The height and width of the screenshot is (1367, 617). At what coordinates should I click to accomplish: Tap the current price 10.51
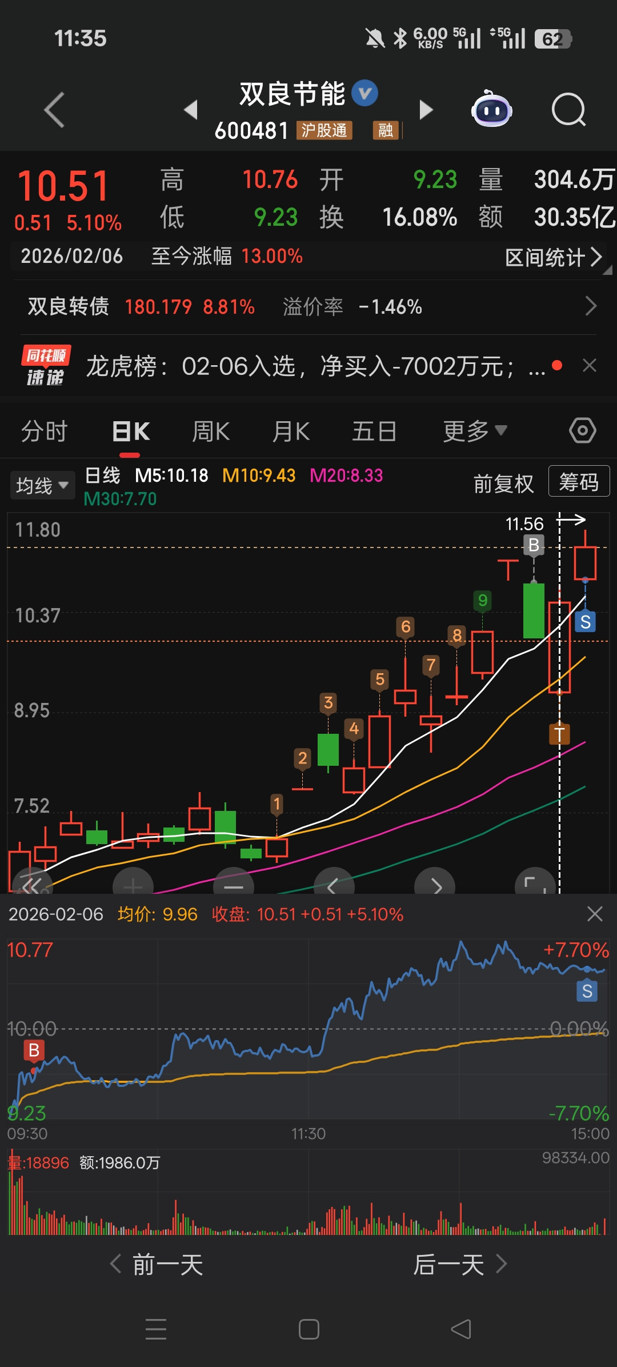point(63,186)
